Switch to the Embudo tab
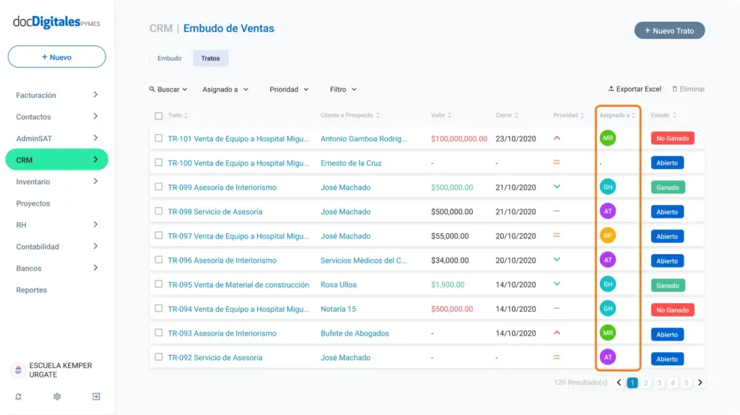The height and width of the screenshot is (415, 740). (169, 58)
